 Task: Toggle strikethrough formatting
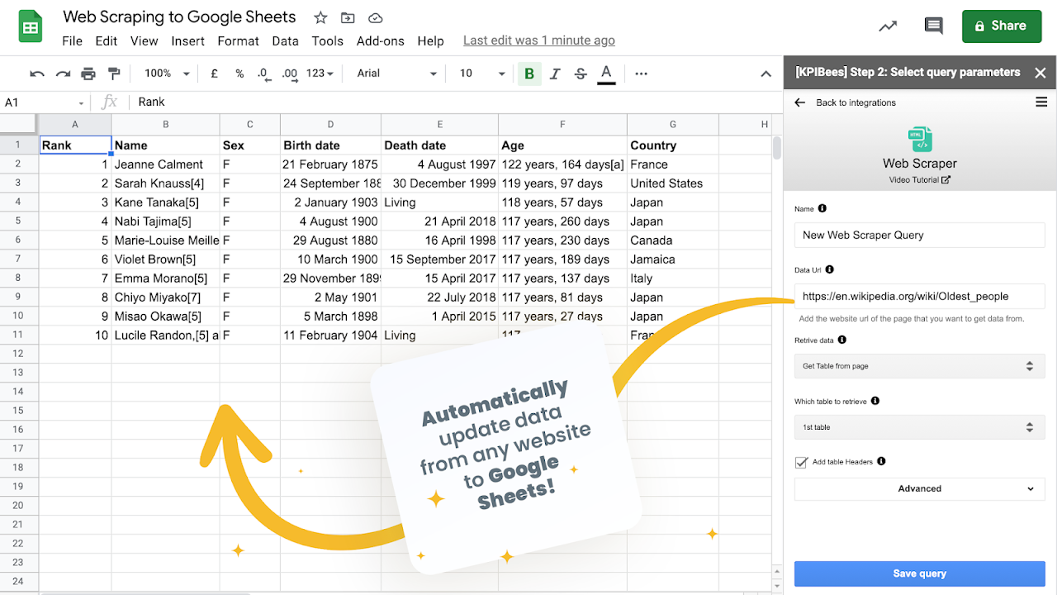[581, 74]
